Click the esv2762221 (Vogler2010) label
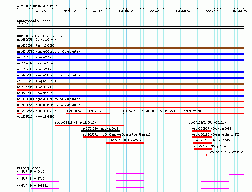The image size is (252, 192). [x=37, y=81]
